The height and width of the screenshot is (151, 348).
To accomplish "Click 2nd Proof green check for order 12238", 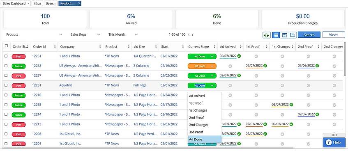I will pos(317,66).
